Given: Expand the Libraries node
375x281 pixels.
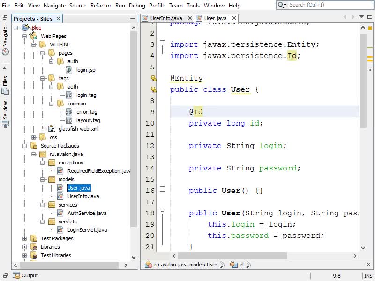Looking at the screenshot, I should click(25, 247).
